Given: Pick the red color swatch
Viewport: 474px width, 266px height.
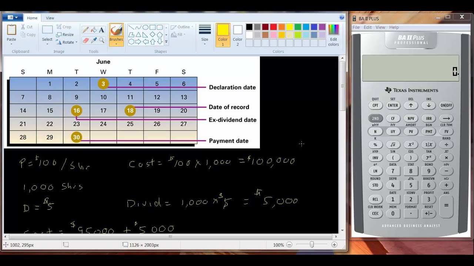Looking at the screenshot, I should (273, 27).
